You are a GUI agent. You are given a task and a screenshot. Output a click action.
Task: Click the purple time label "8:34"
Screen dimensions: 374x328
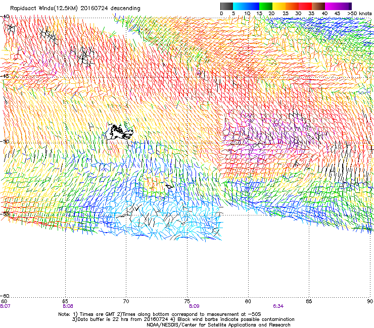click(278, 306)
